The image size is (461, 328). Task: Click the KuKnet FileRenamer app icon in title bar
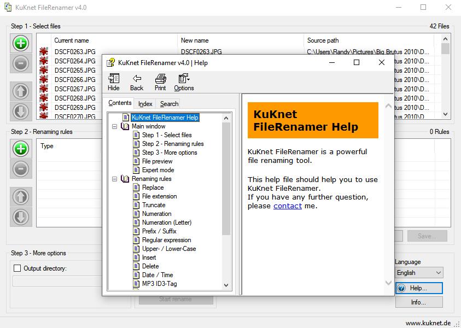point(8,7)
